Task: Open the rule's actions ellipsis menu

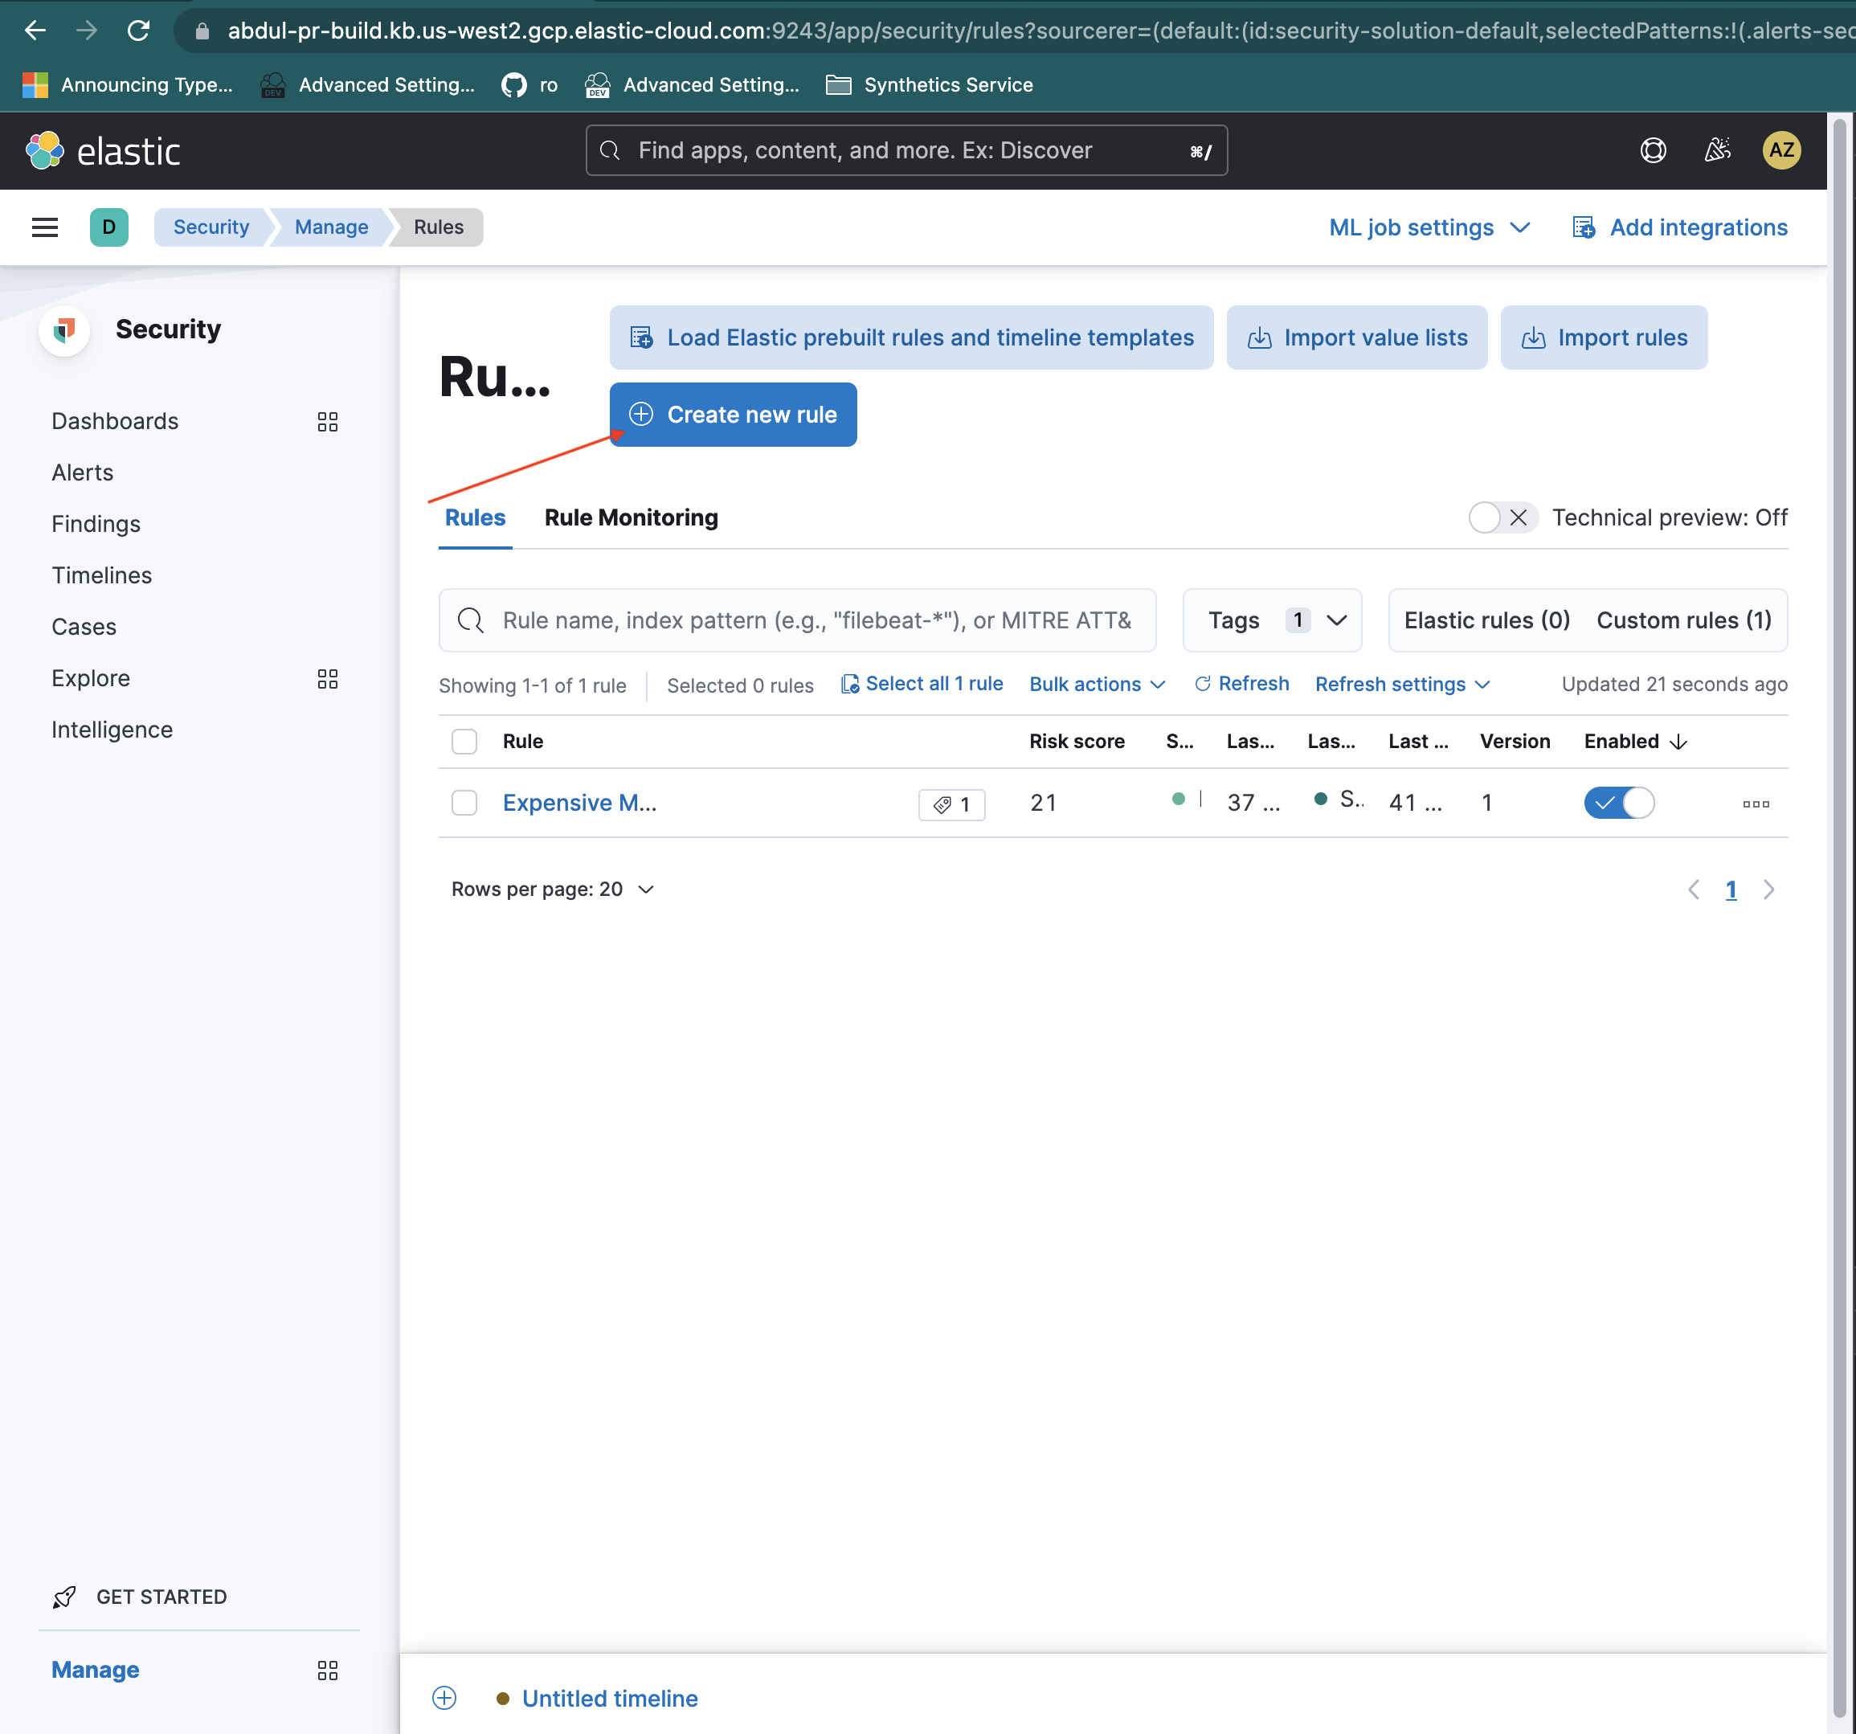Action: (1756, 803)
